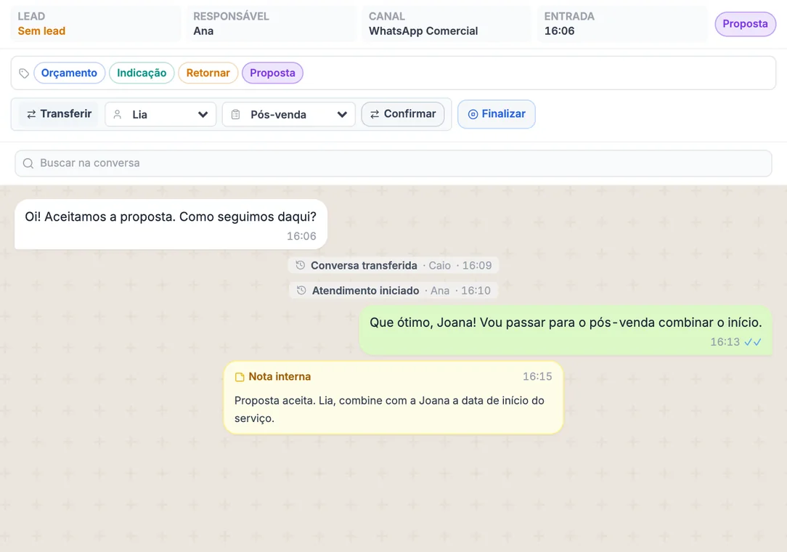Click the RESPONSÁVEL column label
787x552 pixels.
(232, 16)
